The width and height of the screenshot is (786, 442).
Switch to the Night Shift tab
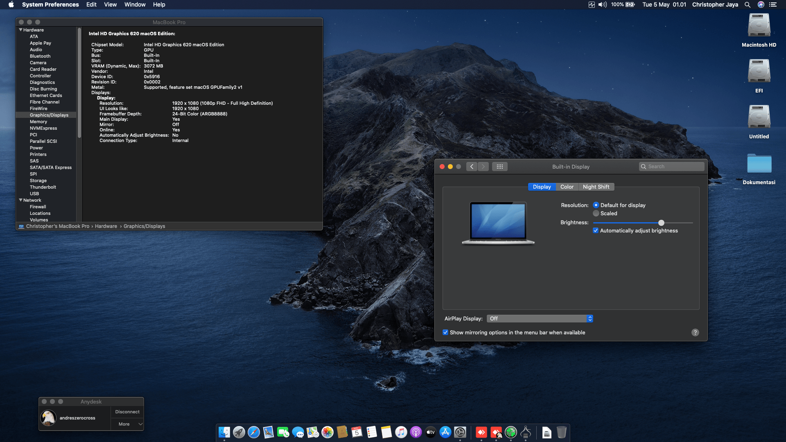tap(596, 187)
